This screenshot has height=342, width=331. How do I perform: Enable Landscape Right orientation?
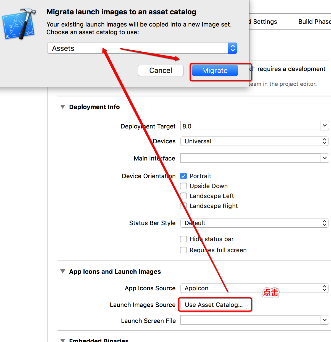tap(183, 206)
